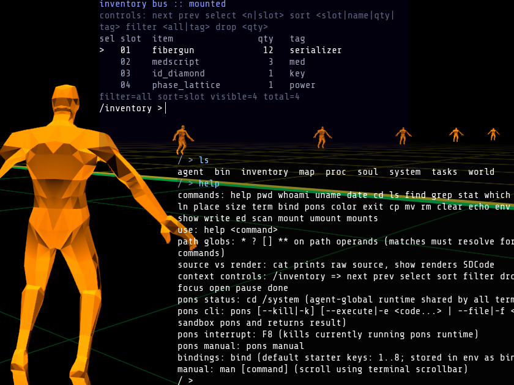Click the selection arrow beside slot 01

coord(102,50)
